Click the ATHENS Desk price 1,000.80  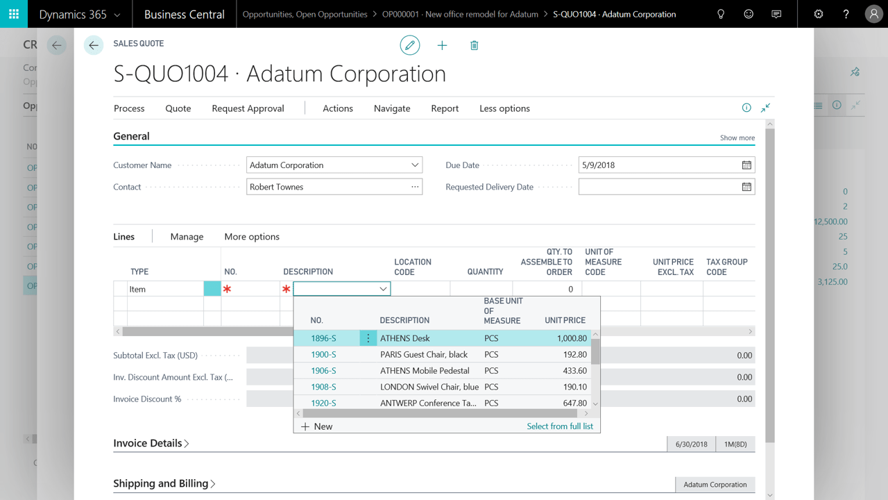572,338
